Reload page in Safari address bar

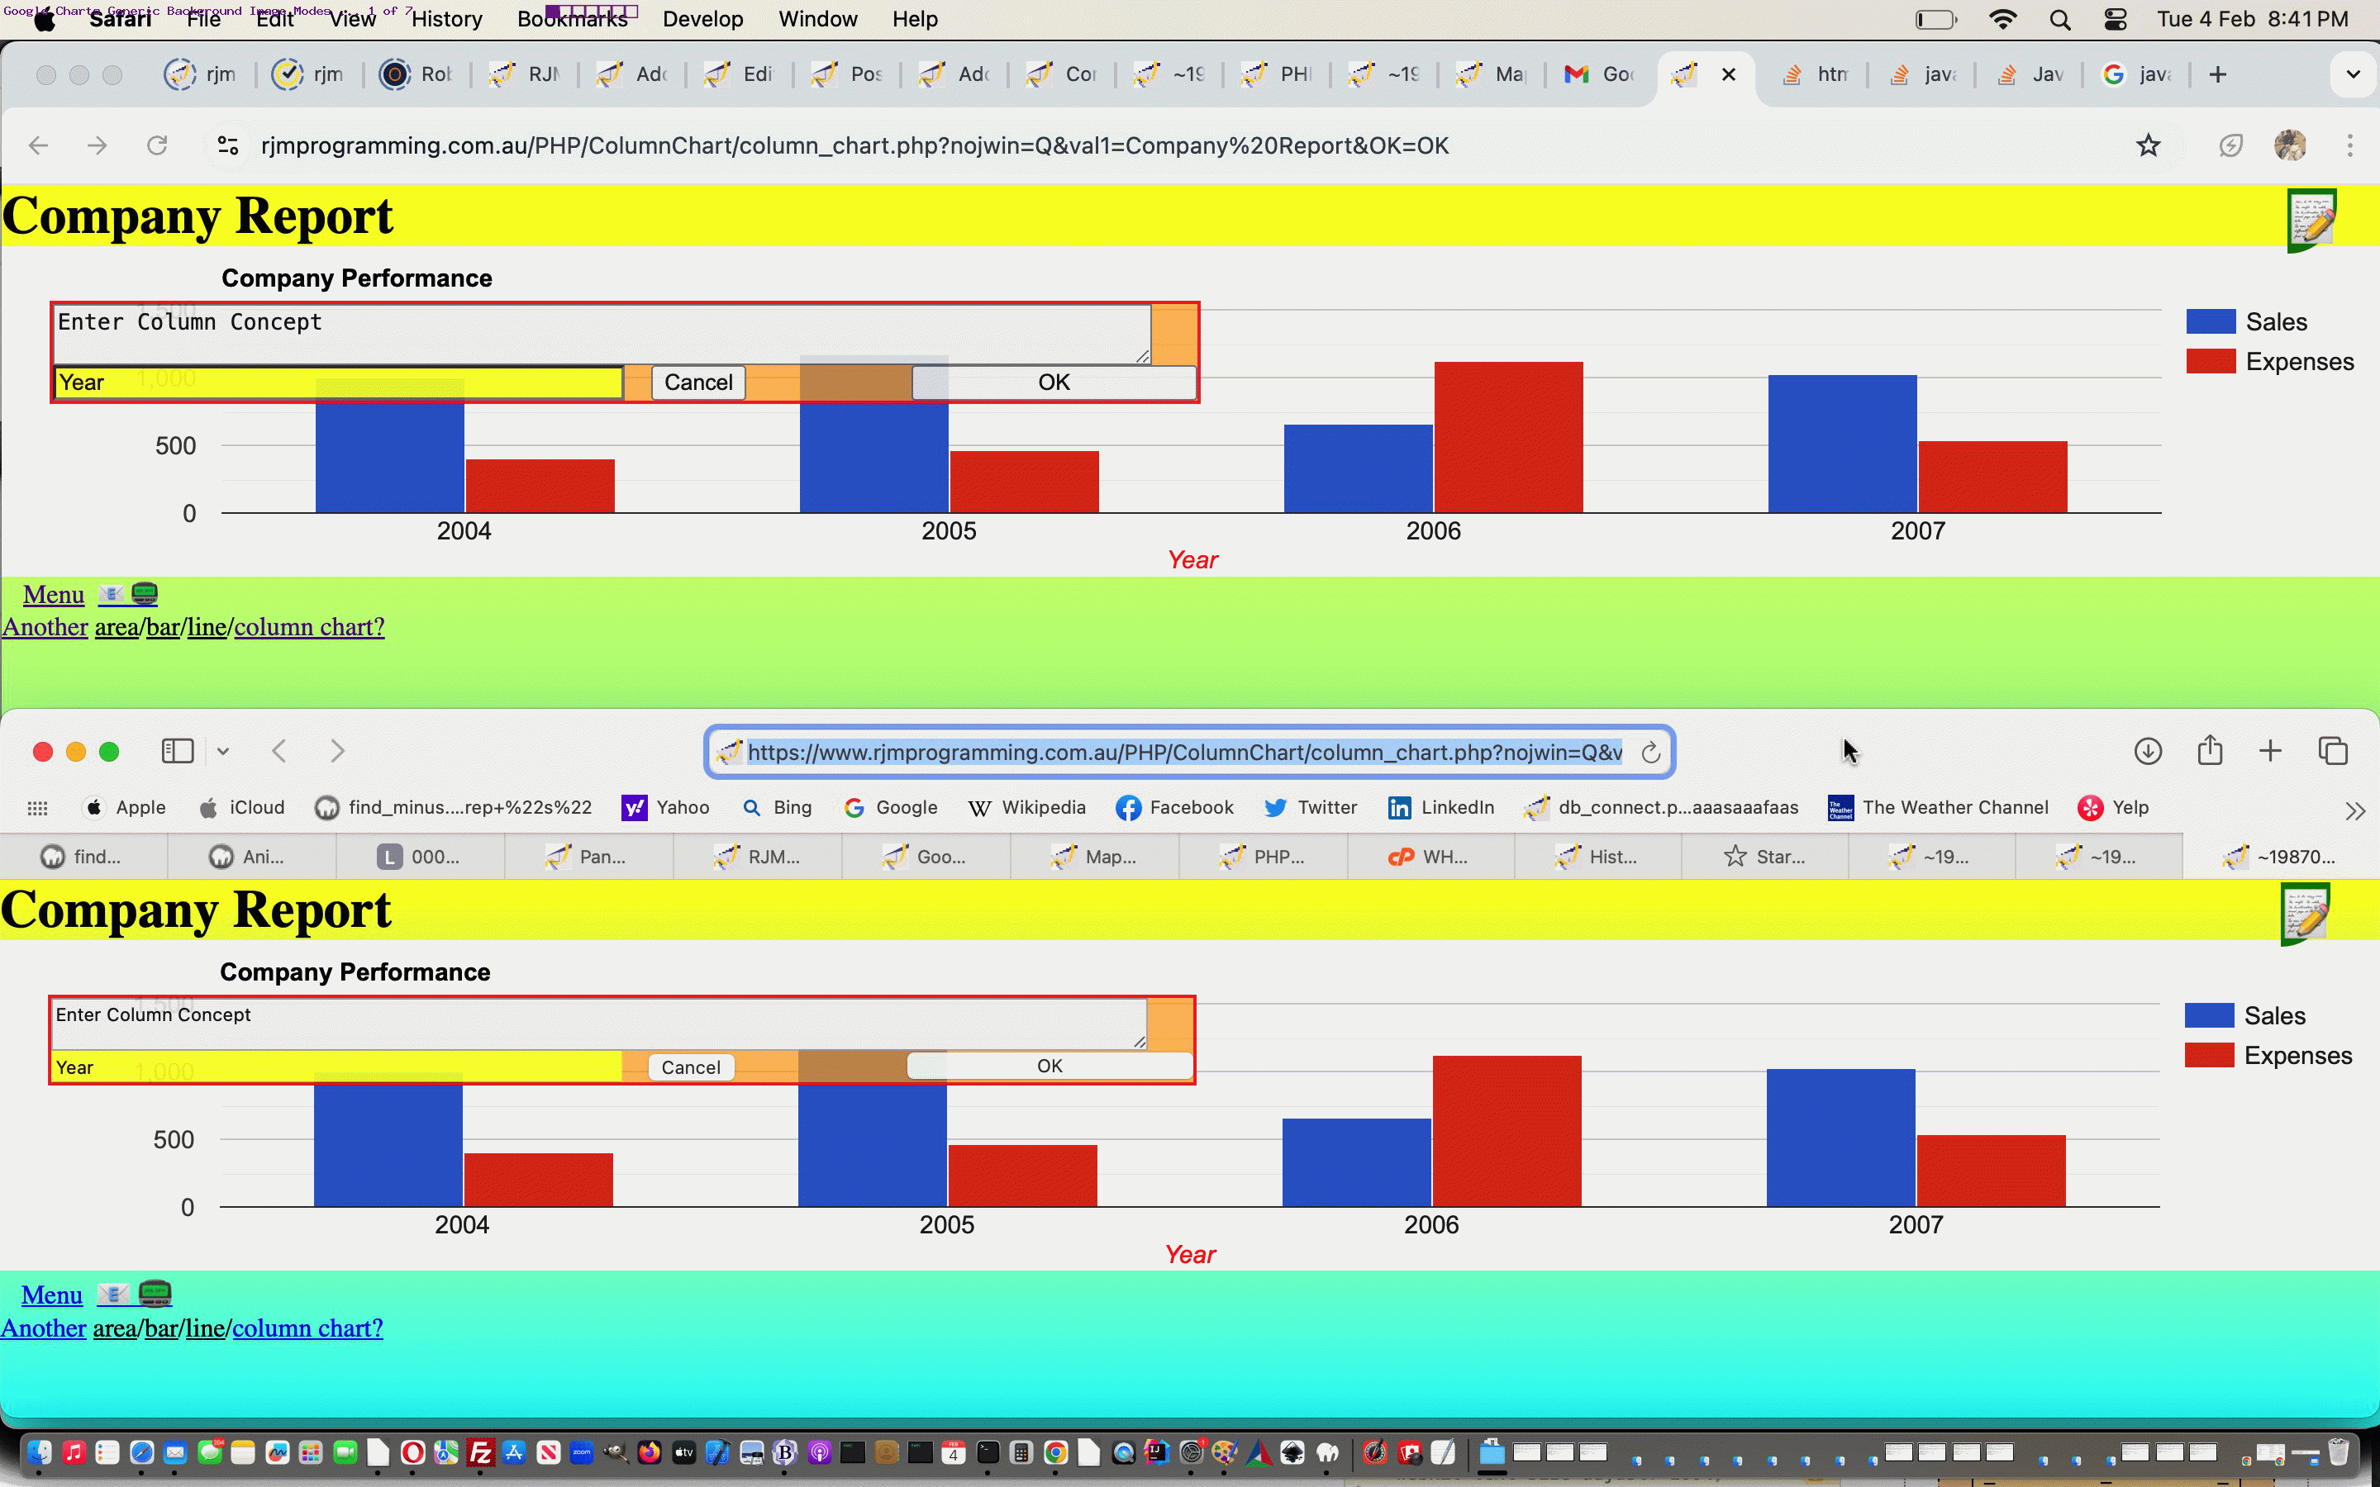[x=1650, y=753]
